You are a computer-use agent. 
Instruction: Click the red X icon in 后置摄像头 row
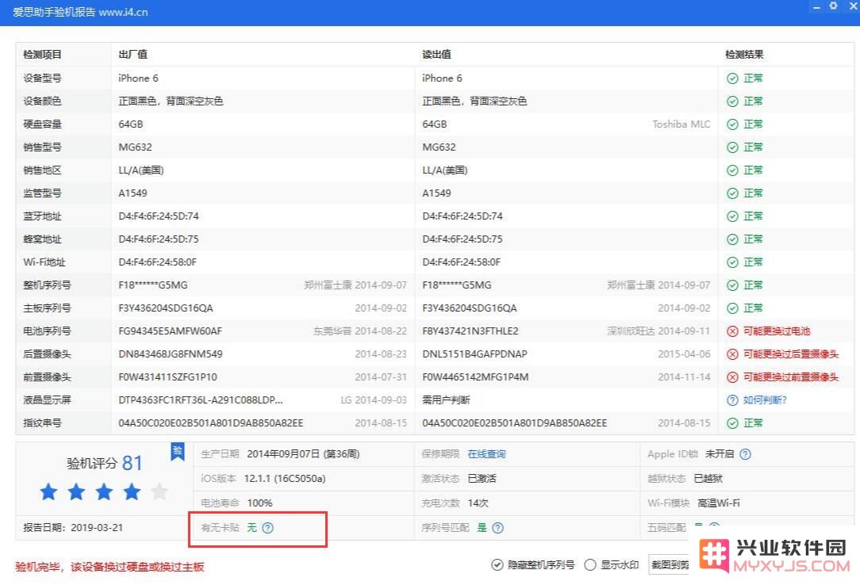coord(732,354)
